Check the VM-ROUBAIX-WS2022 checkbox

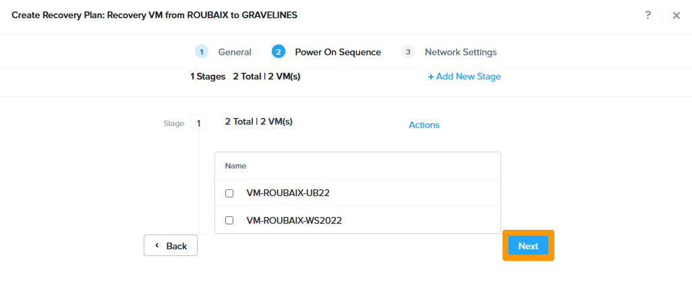pos(229,220)
